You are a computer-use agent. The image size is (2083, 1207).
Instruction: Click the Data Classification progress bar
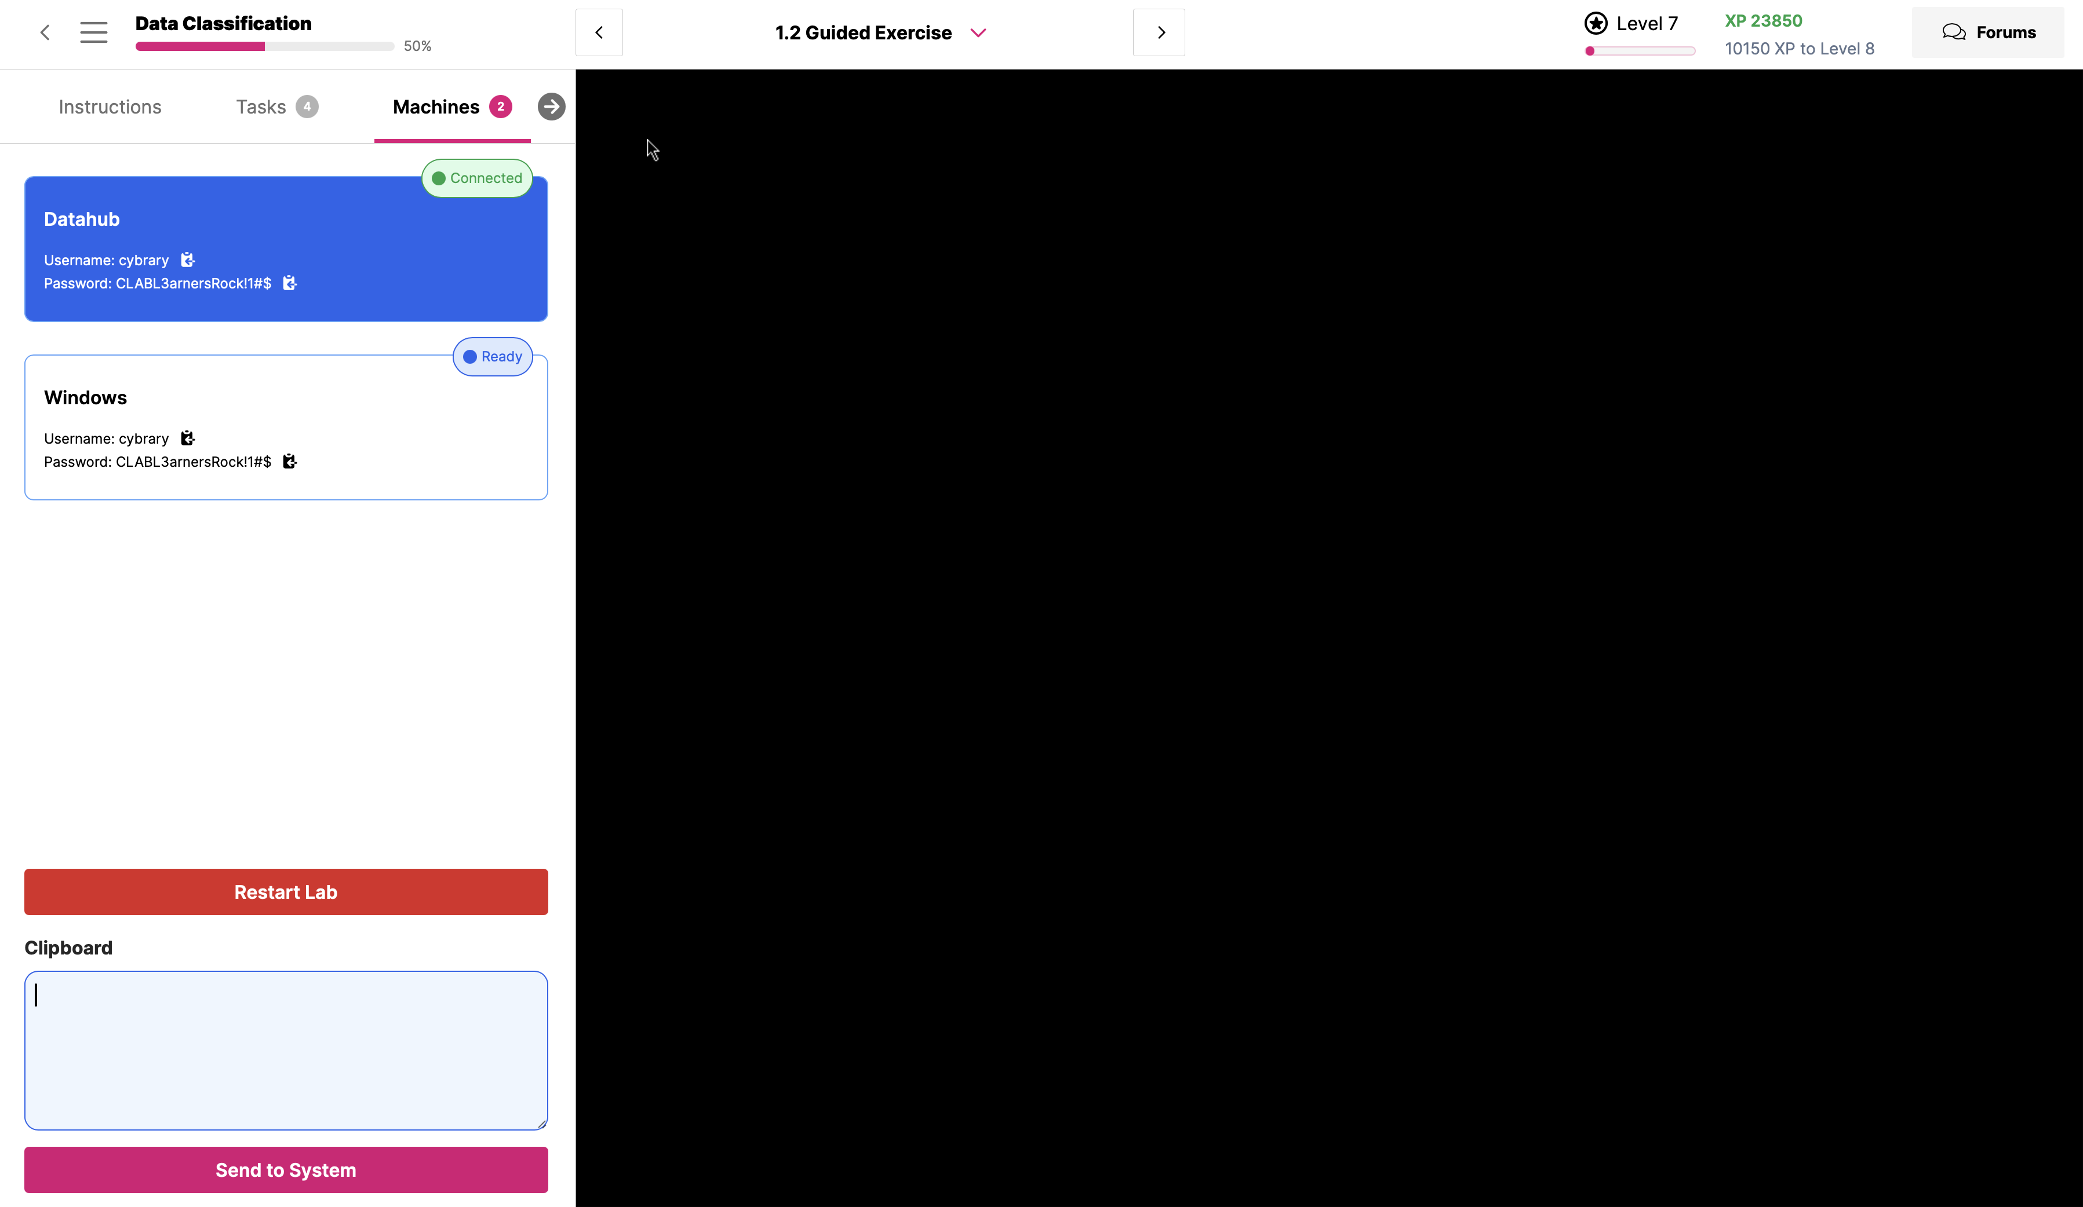coord(264,46)
